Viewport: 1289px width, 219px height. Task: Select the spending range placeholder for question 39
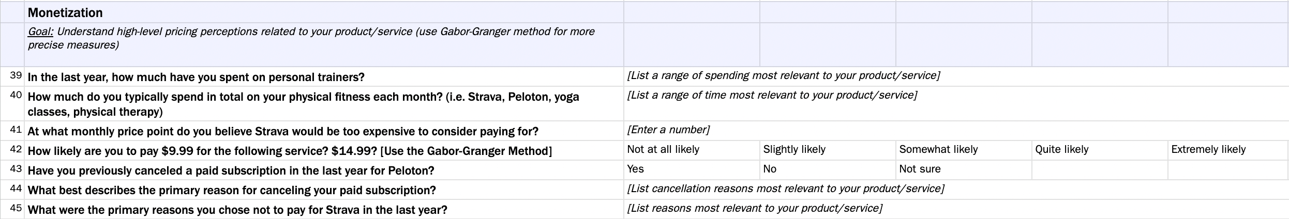(x=783, y=75)
